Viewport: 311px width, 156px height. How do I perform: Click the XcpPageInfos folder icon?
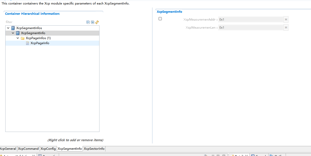tap(23, 38)
